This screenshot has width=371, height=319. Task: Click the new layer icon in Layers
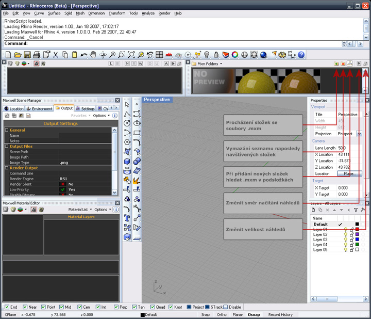point(314,210)
